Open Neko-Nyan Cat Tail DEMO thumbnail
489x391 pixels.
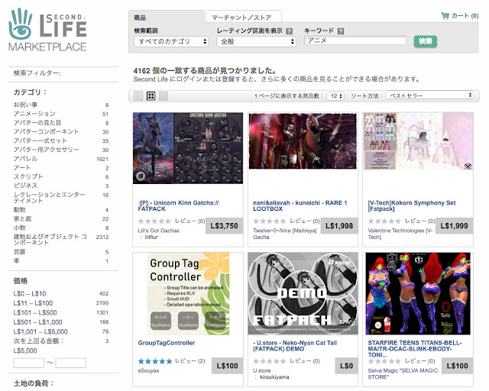pyautogui.click(x=303, y=293)
